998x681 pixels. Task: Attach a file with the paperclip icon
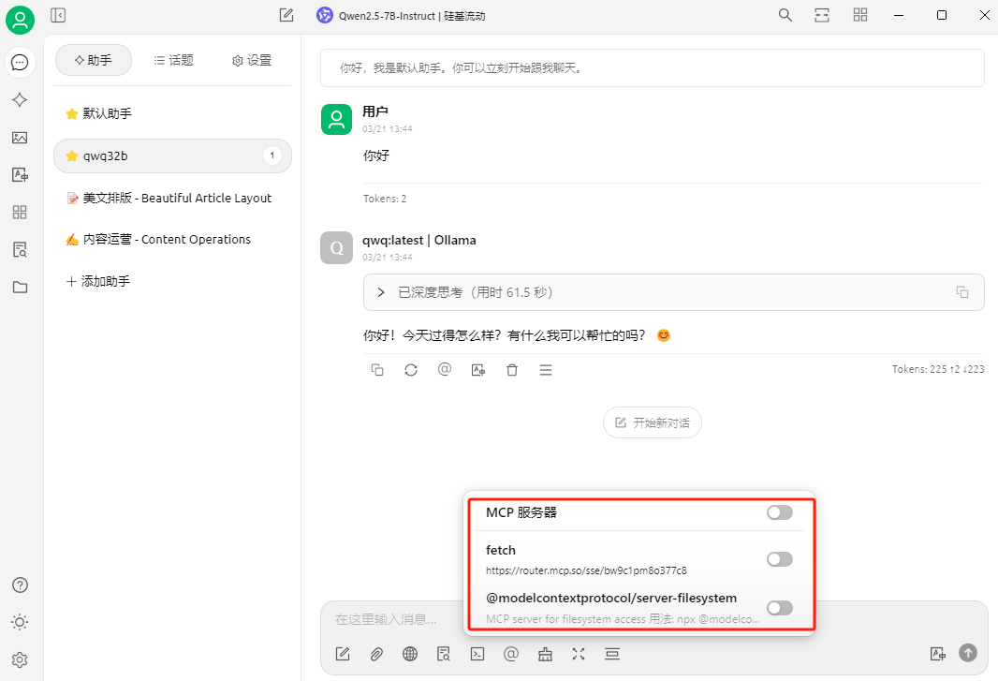376,654
